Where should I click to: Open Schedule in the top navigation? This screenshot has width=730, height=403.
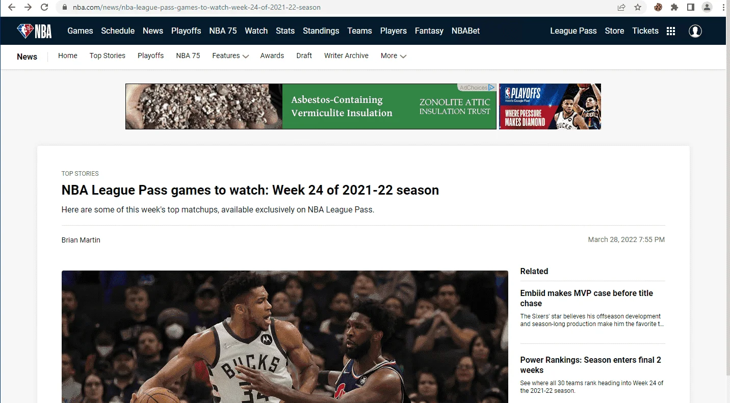tap(118, 31)
